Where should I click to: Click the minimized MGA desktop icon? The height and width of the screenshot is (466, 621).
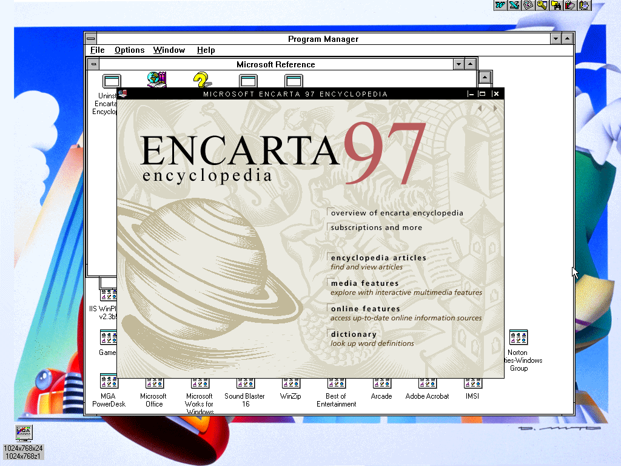tap(24, 433)
